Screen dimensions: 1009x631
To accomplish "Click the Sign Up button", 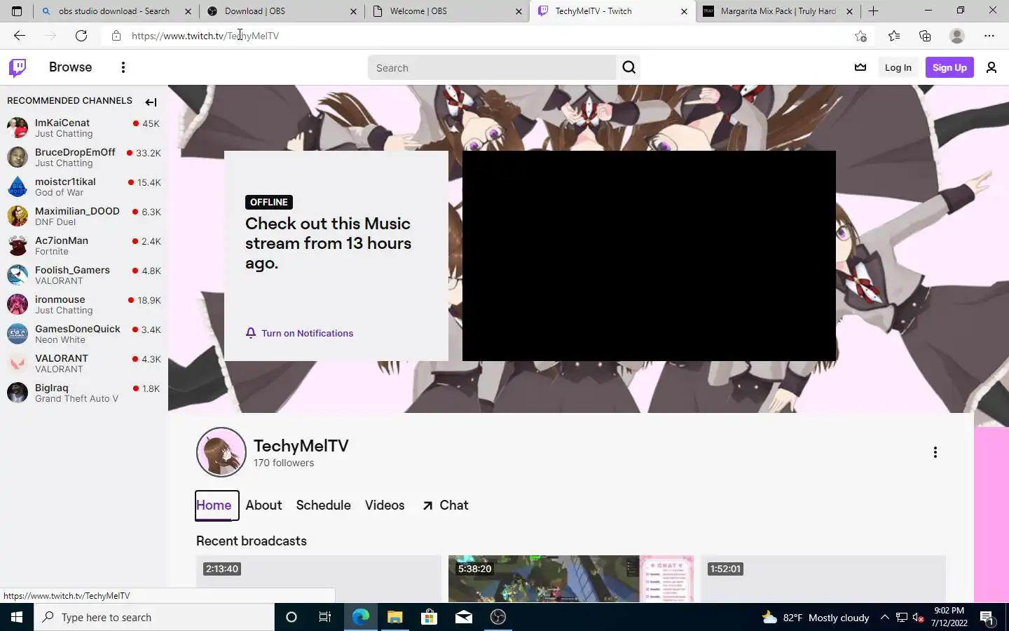I will click(949, 67).
